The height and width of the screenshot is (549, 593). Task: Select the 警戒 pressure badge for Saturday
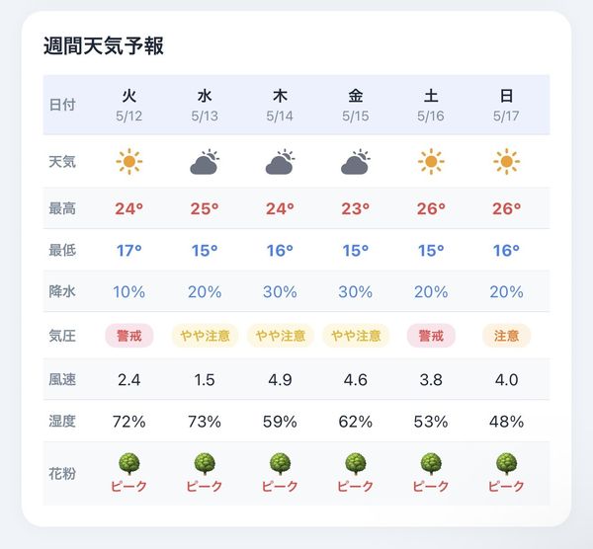(x=431, y=336)
